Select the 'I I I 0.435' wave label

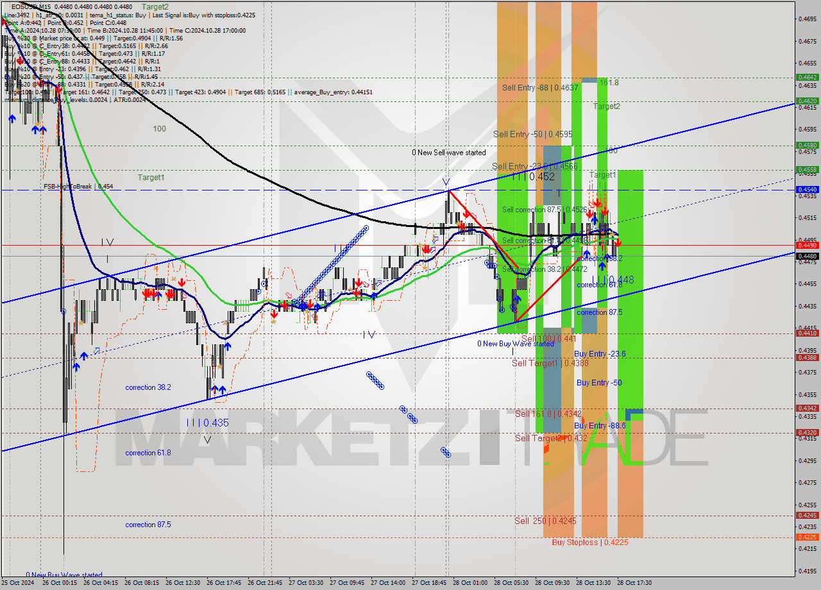[x=207, y=423]
